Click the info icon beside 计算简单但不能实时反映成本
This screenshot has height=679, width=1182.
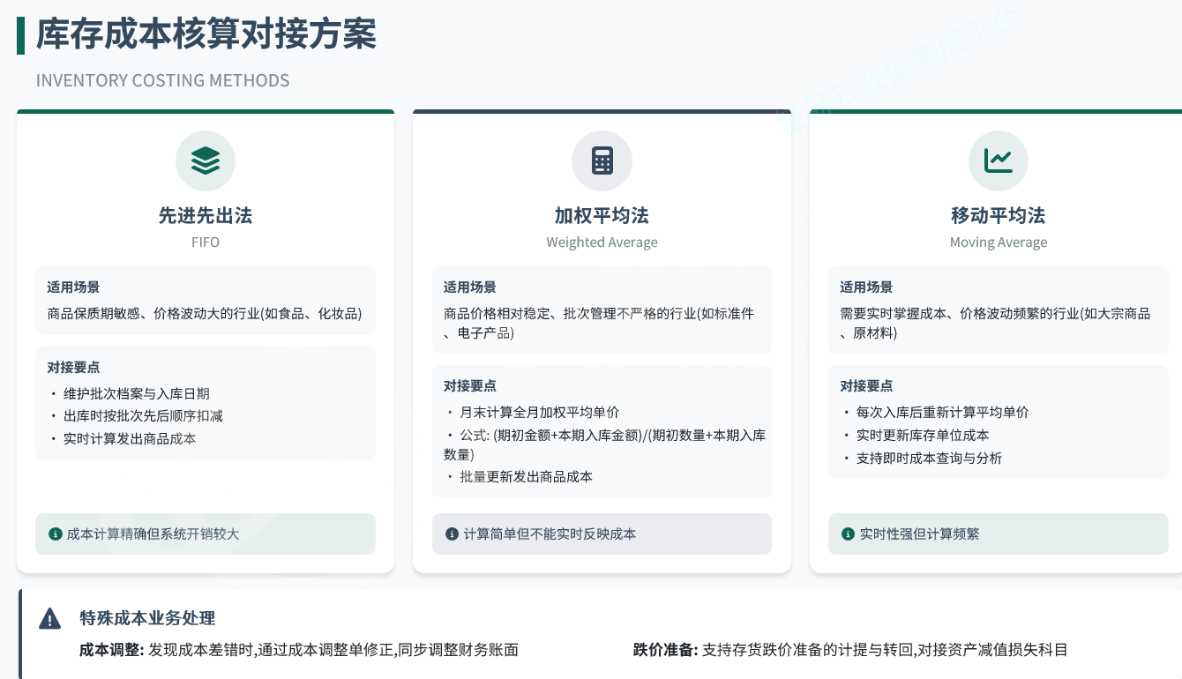click(x=453, y=534)
